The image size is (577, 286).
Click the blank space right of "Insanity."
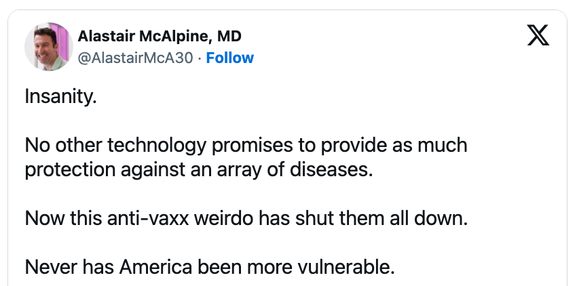(x=305, y=96)
